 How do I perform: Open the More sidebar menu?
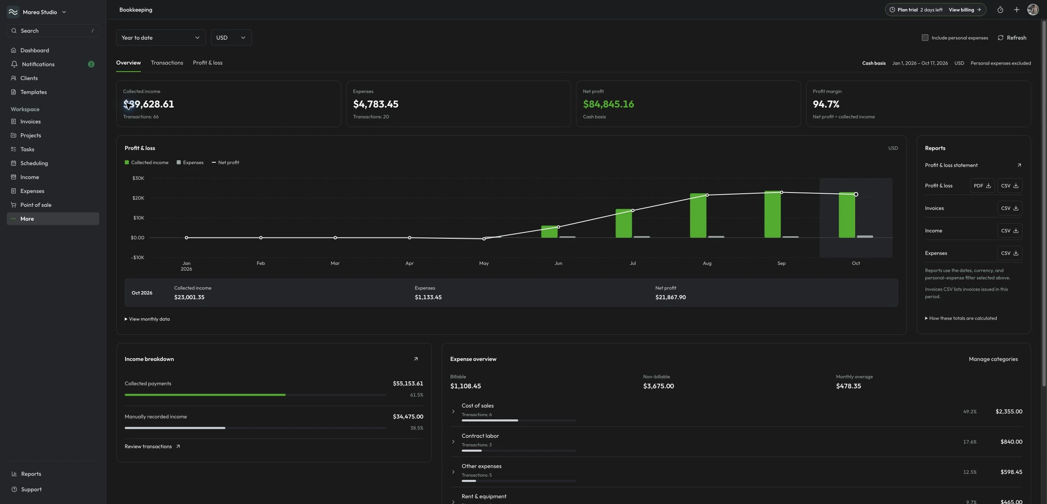coord(53,219)
